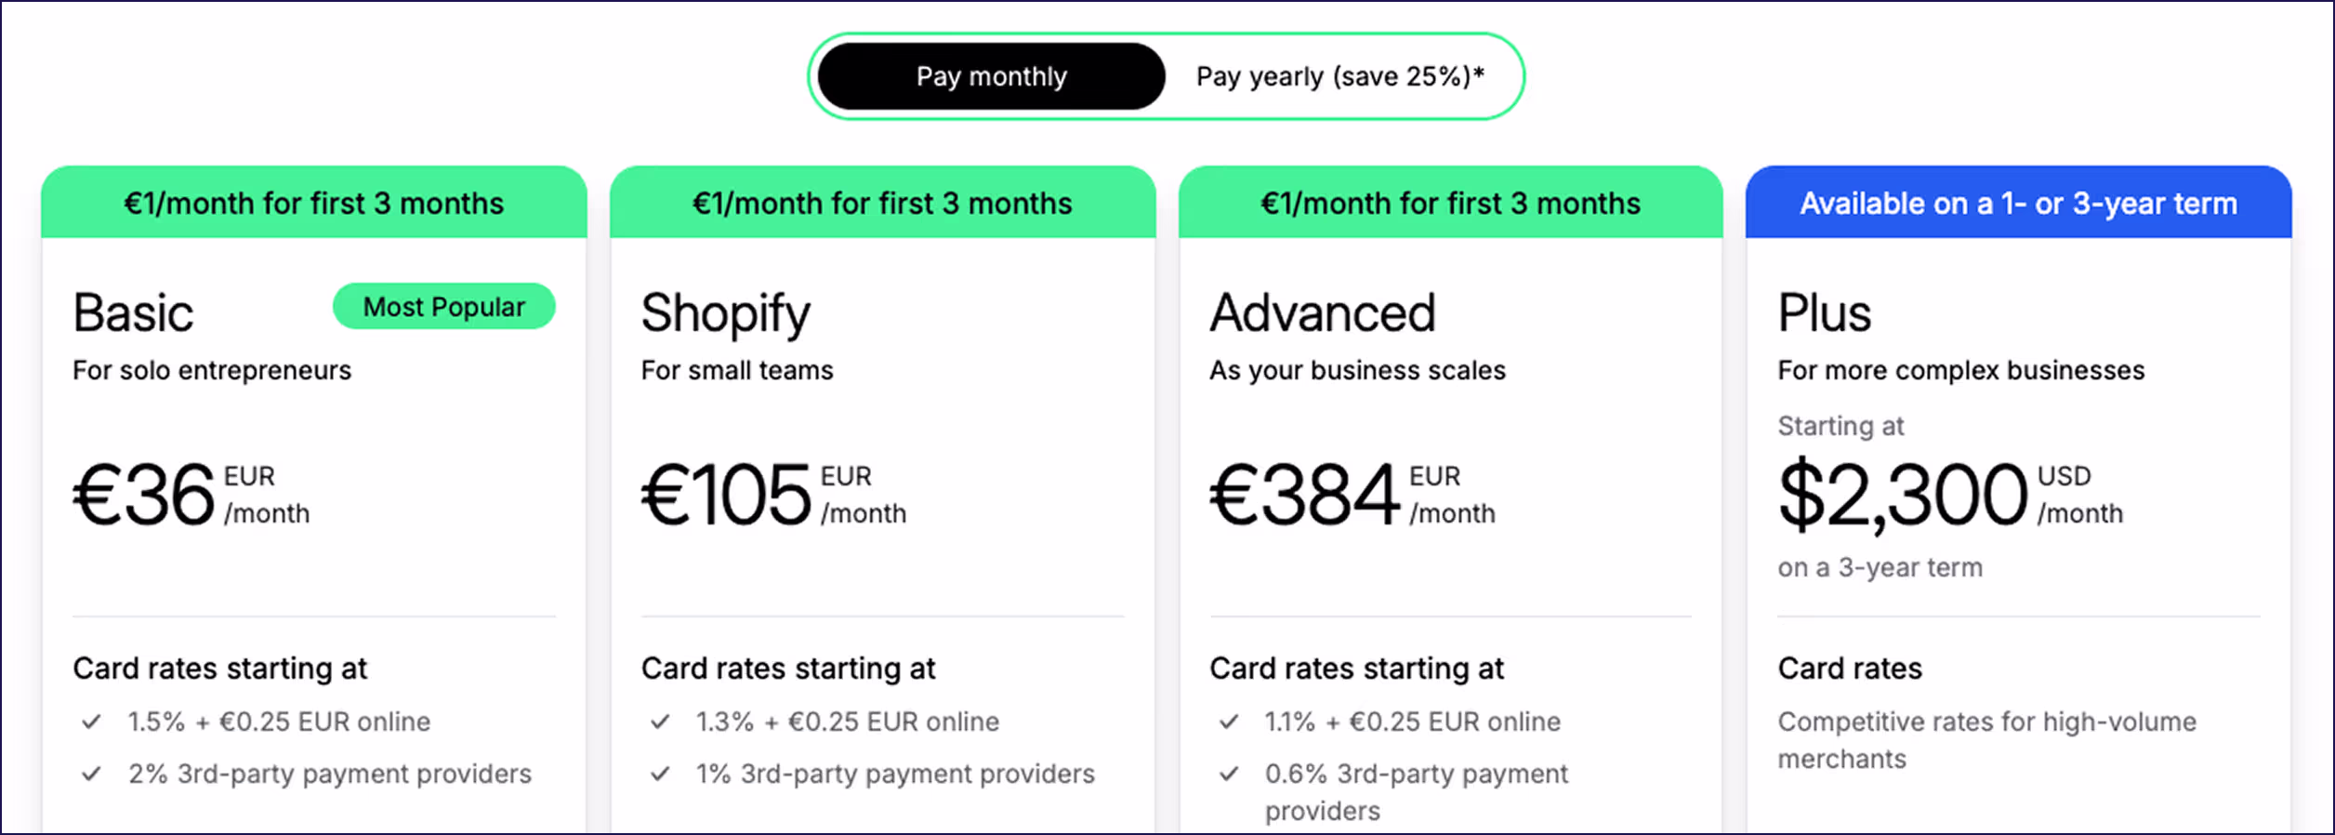
Task: Click the green banner on the Basic plan
Action: (313, 203)
